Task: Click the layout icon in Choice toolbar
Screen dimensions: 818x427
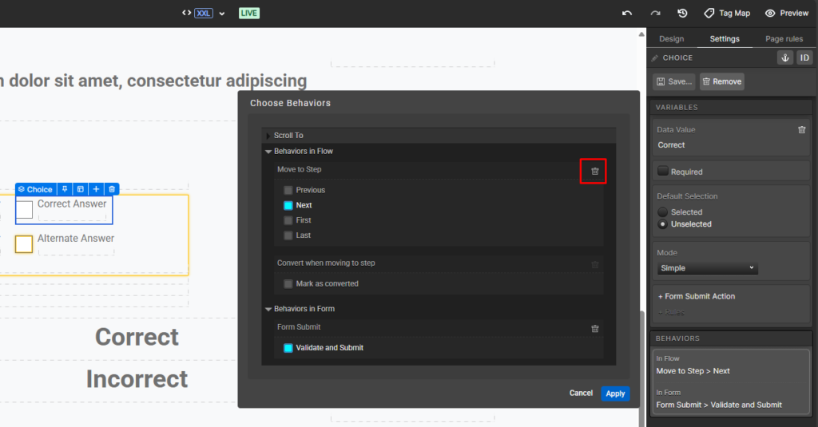Action: click(x=81, y=189)
